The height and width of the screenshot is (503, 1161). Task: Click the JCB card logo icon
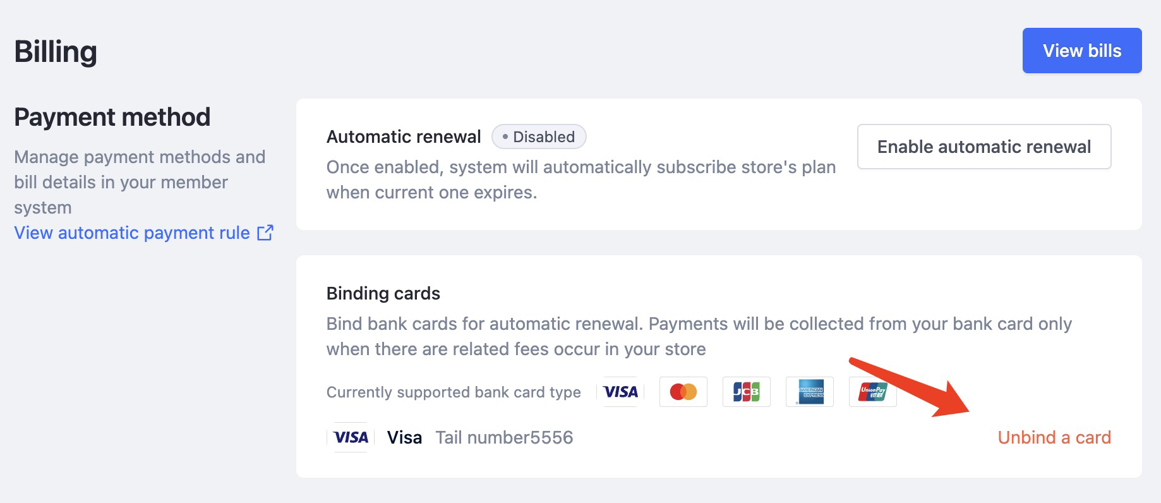coord(746,392)
